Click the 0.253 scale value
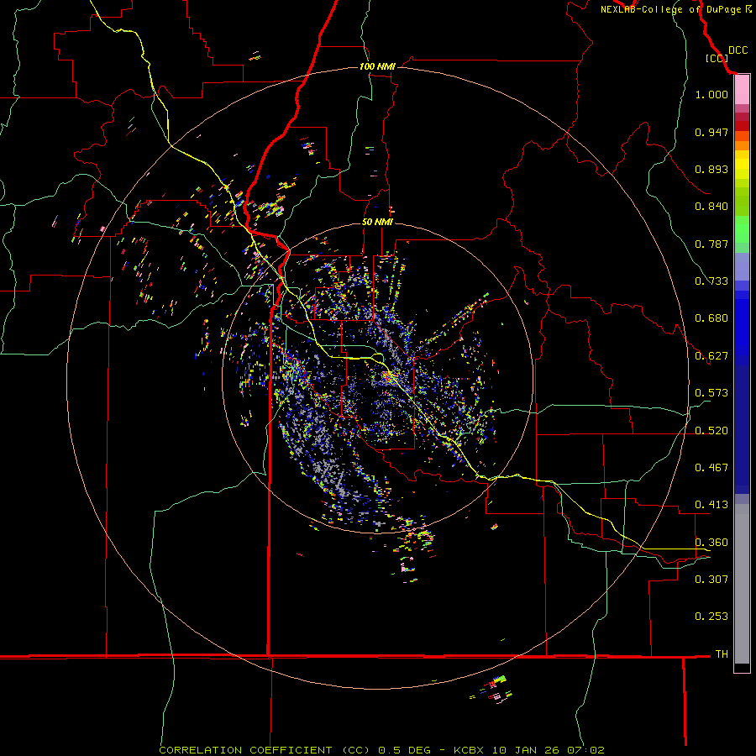Viewport: 756px width, 756px height. (x=711, y=617)
